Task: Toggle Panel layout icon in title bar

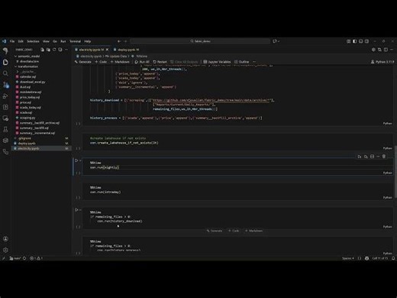Action: coord(360,41)
